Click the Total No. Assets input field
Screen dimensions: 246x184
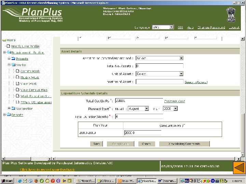(x=160, y=66)
